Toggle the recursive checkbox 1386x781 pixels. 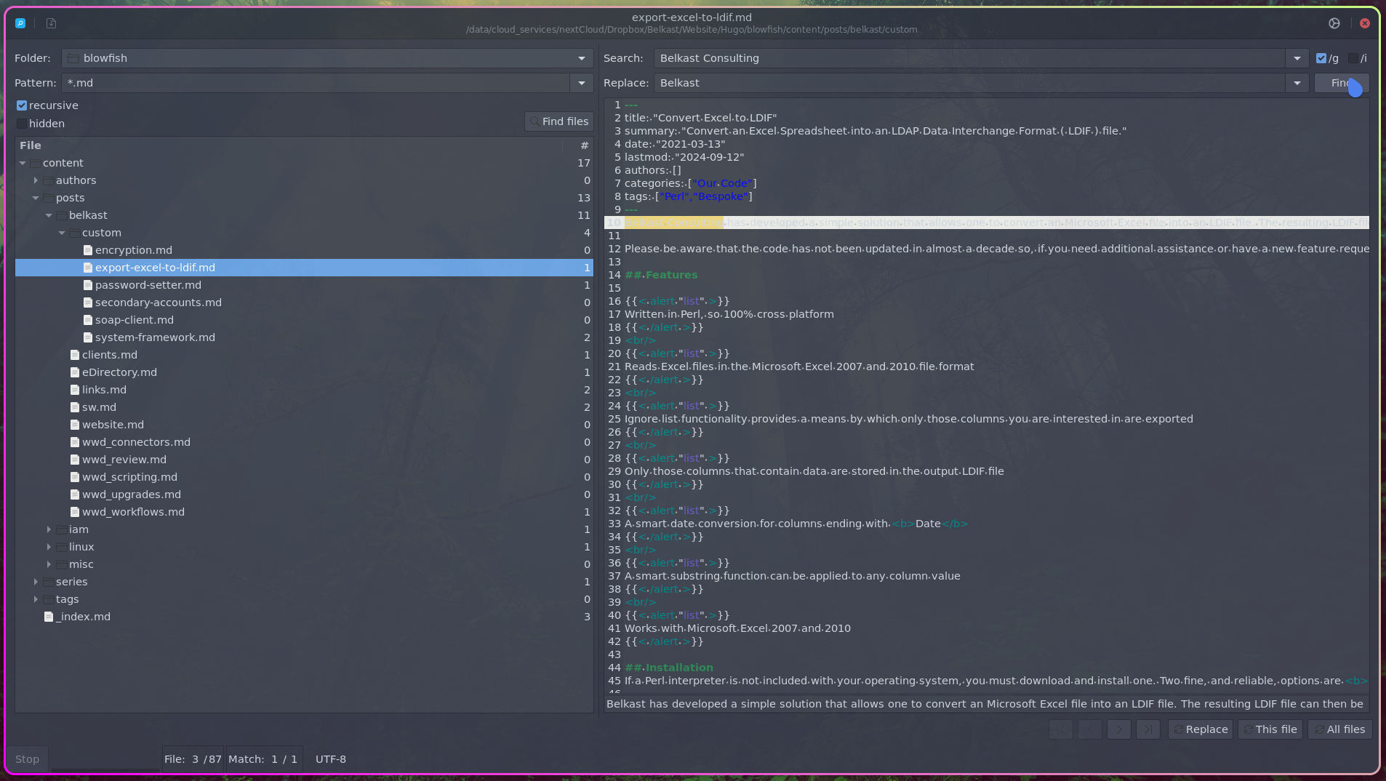22,105
